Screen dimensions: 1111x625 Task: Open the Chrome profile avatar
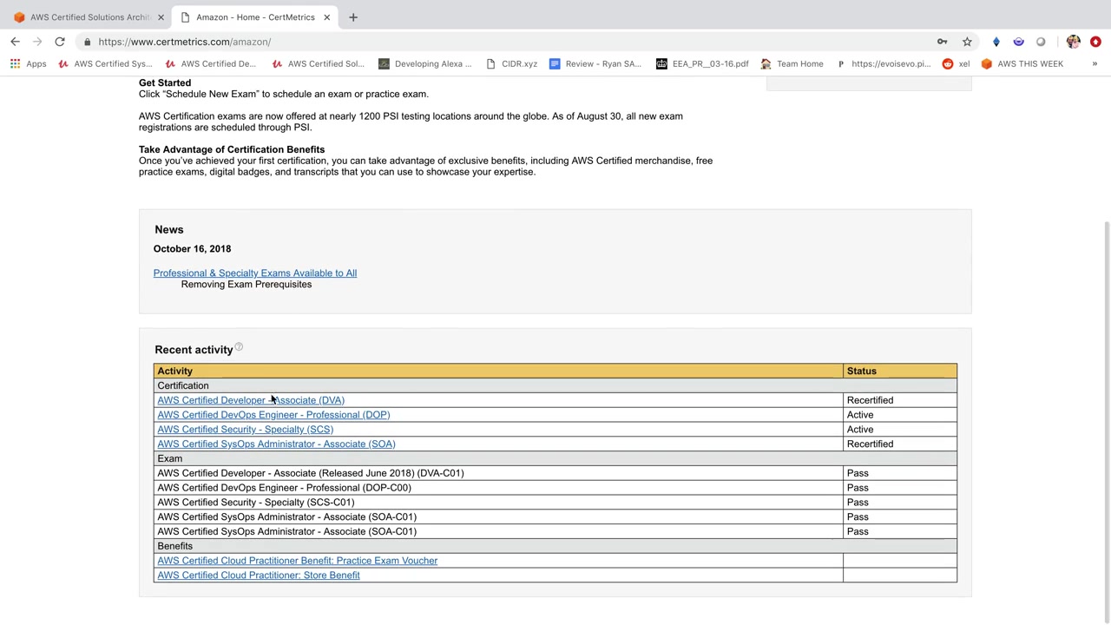coord(1074,42)
